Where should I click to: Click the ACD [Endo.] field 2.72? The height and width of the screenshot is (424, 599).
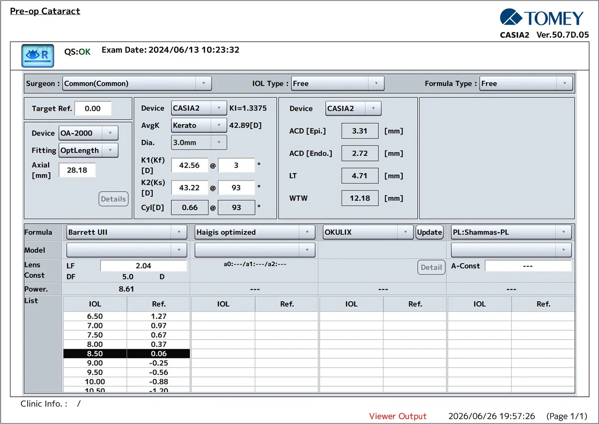click(x=360, y=153)
